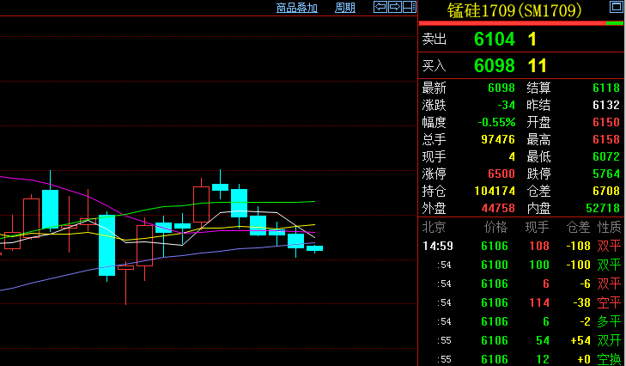This screenshot has width=626, height=366.
Task: Toggle the side panel layout icon
Action: click(x=410, y=7)
